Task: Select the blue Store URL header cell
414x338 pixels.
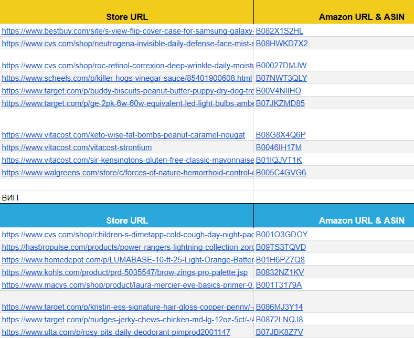Action: (x=127, y=216)
